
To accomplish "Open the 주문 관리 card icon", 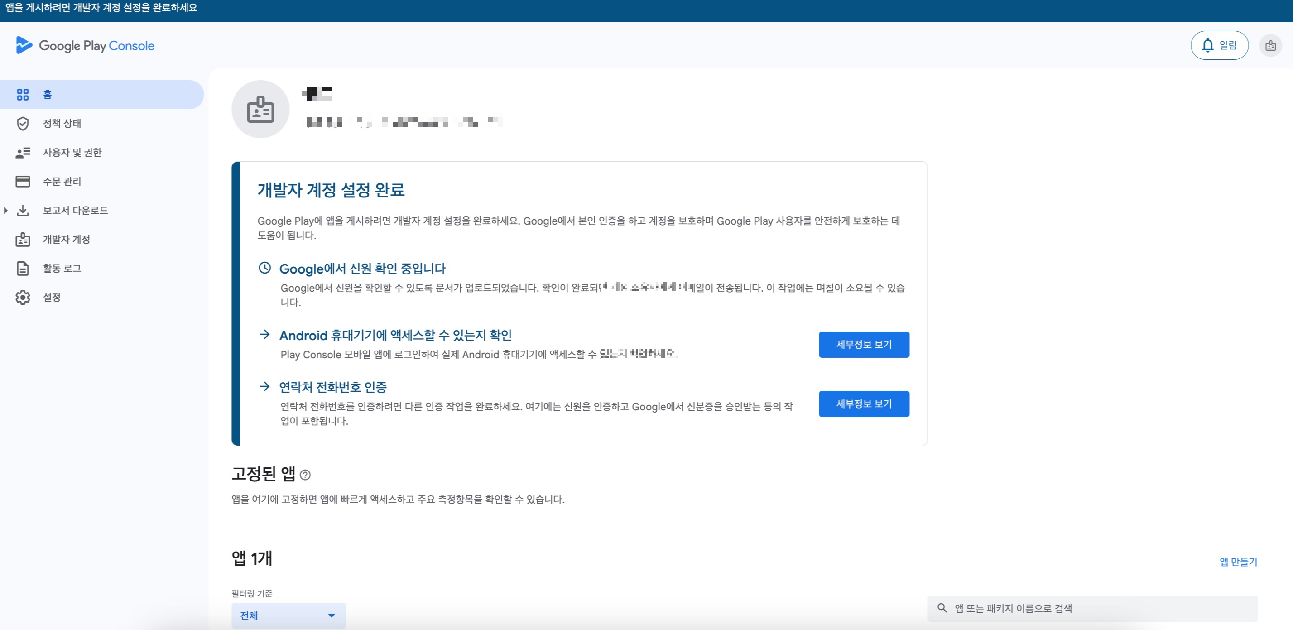I will coord(23,181).
